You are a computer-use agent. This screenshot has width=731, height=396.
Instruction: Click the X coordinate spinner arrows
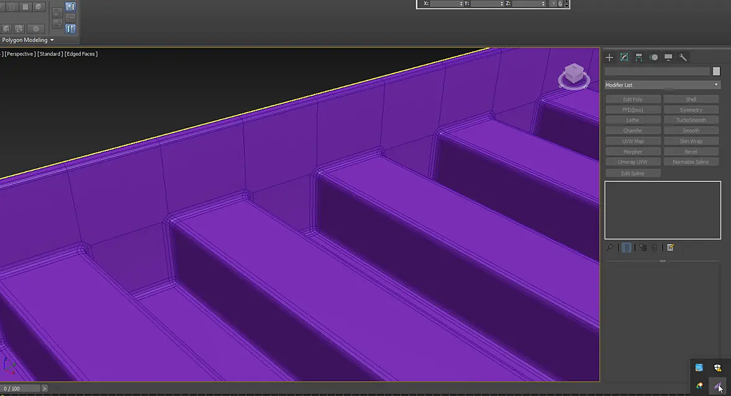(x=461, y=4)
